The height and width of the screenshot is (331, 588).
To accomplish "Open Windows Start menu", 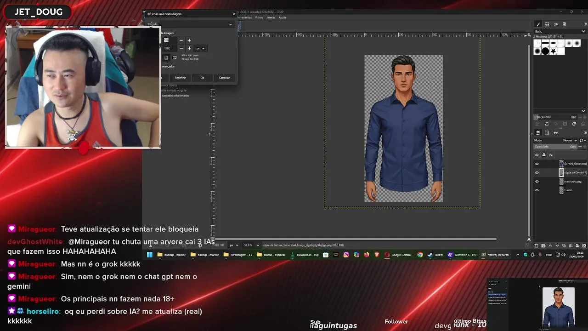I will point(149,255).
